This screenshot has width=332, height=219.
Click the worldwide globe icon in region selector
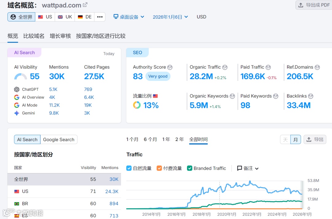pos(13,17)
